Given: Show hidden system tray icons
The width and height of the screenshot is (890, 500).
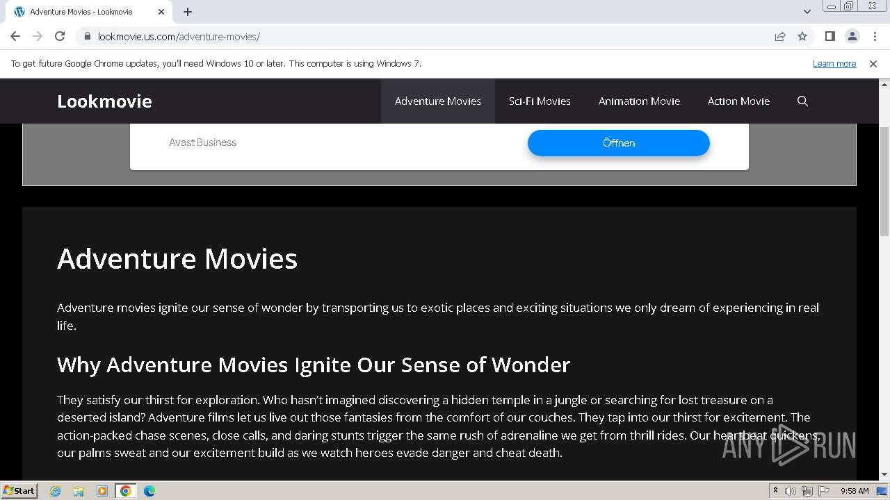Looking at the screenshot, I should pyautogui.click(x=775, y=491).
